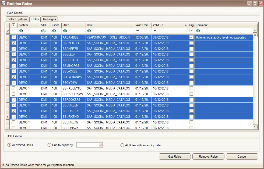Click the BBROOKSFS user cell
This screenshot has width=264, height=169.
tap(73, 100)
